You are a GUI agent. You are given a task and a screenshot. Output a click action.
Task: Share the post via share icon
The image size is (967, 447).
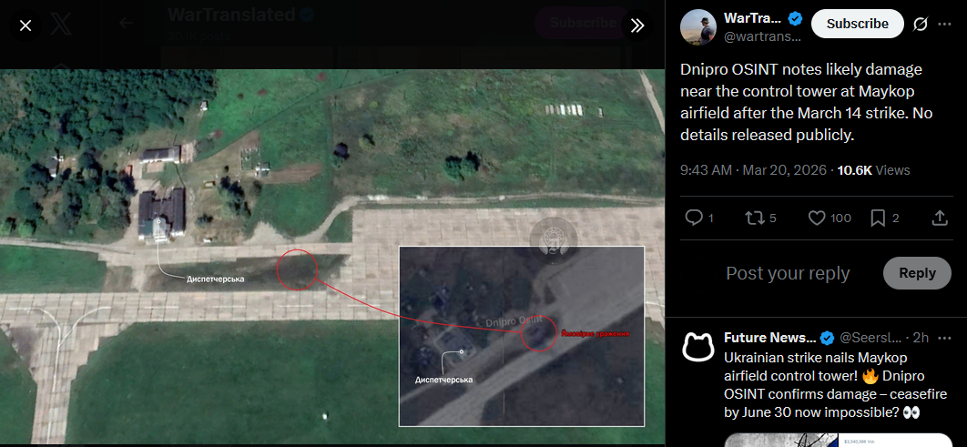[x=940, y=218]
